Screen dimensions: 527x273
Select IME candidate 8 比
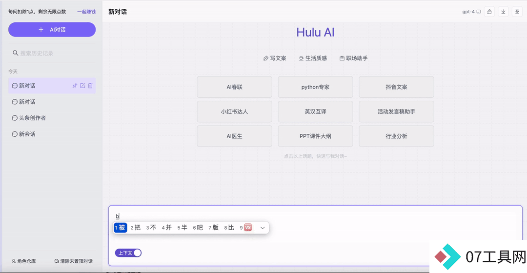pyautogui.click(x=229, y=228)
